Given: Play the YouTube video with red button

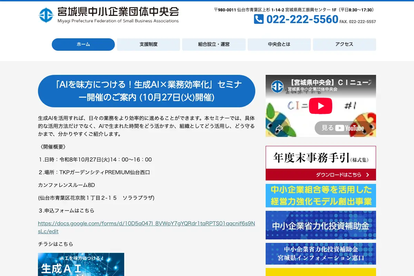Looking at the screenshot, I should point(321,106).
